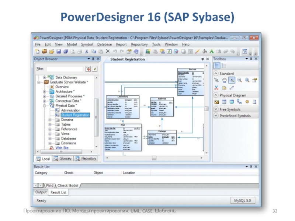Collapse the Graduate School Website node

pos(39,82)
